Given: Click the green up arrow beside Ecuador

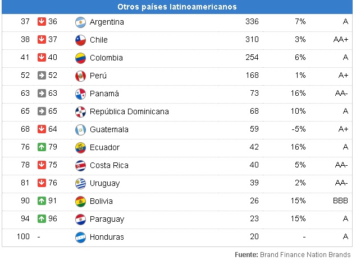Looking at the screenshot, I should tap(42, 148).
